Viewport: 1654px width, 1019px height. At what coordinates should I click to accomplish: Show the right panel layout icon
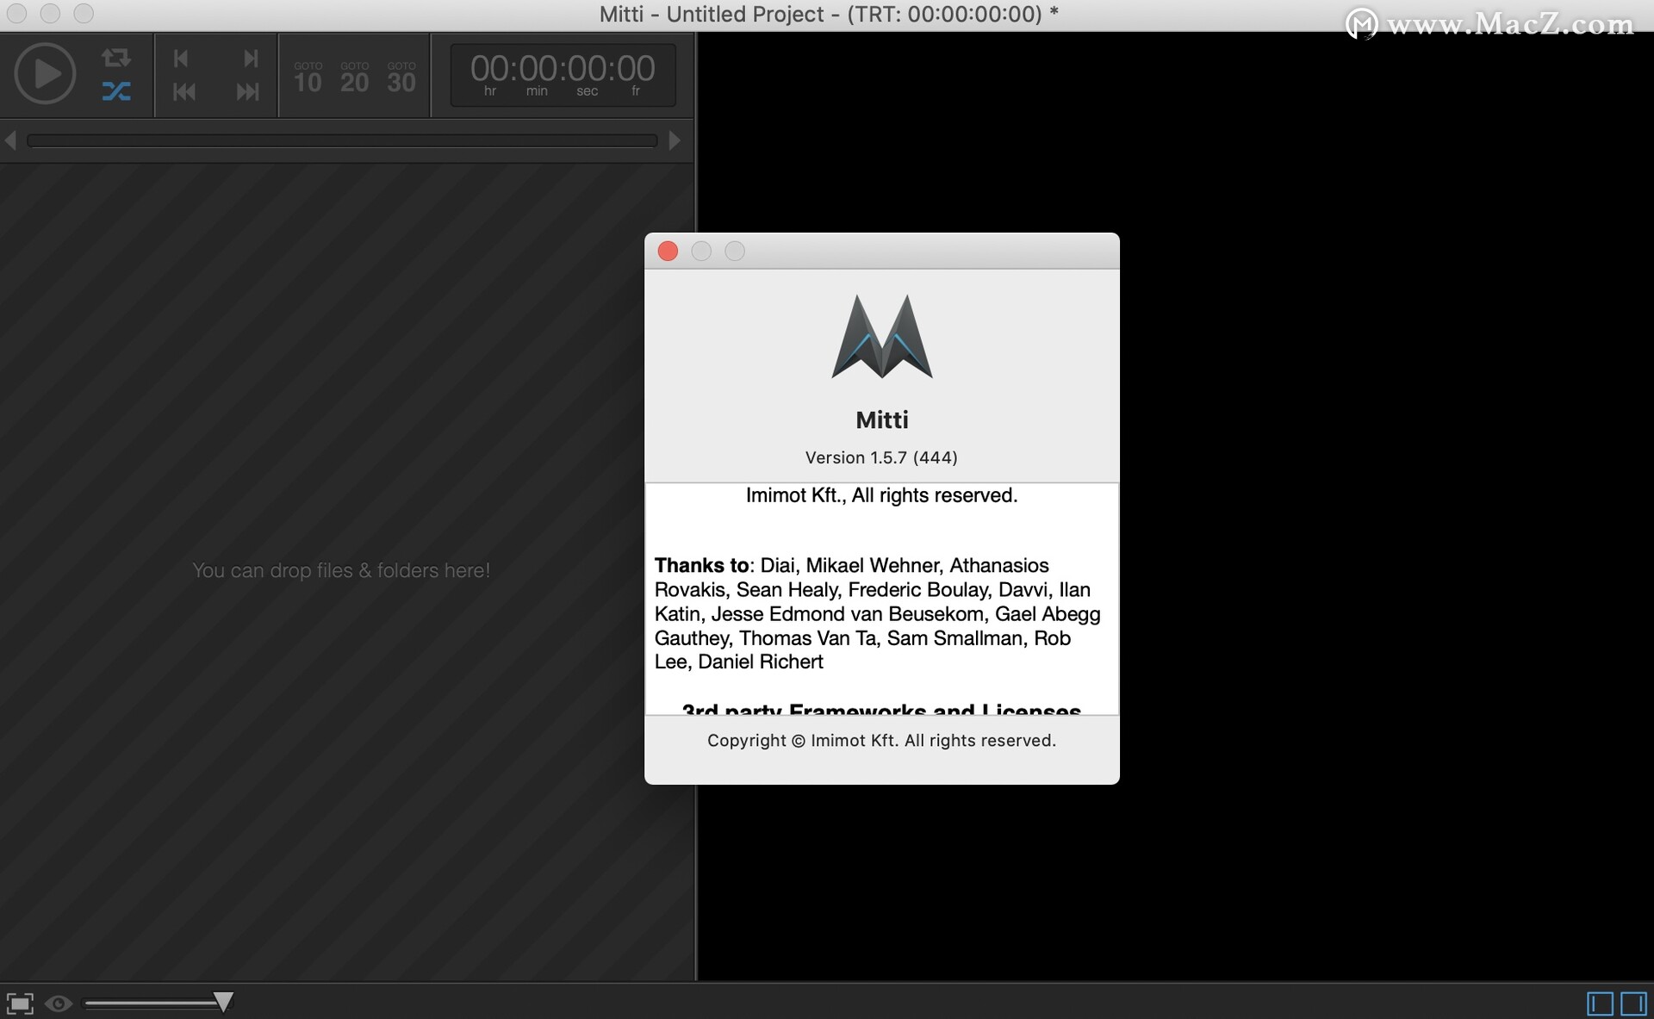pos(1633,1003)
